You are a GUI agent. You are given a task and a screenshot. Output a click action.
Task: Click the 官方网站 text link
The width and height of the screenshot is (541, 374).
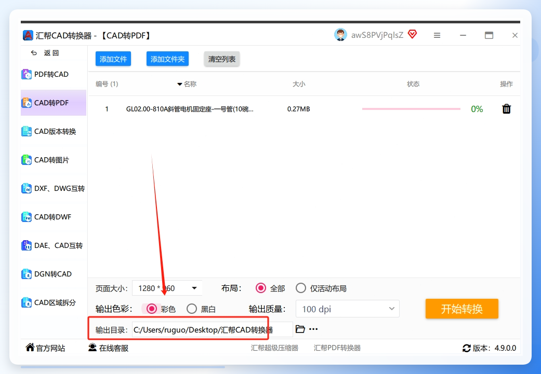tap(50, 348)
